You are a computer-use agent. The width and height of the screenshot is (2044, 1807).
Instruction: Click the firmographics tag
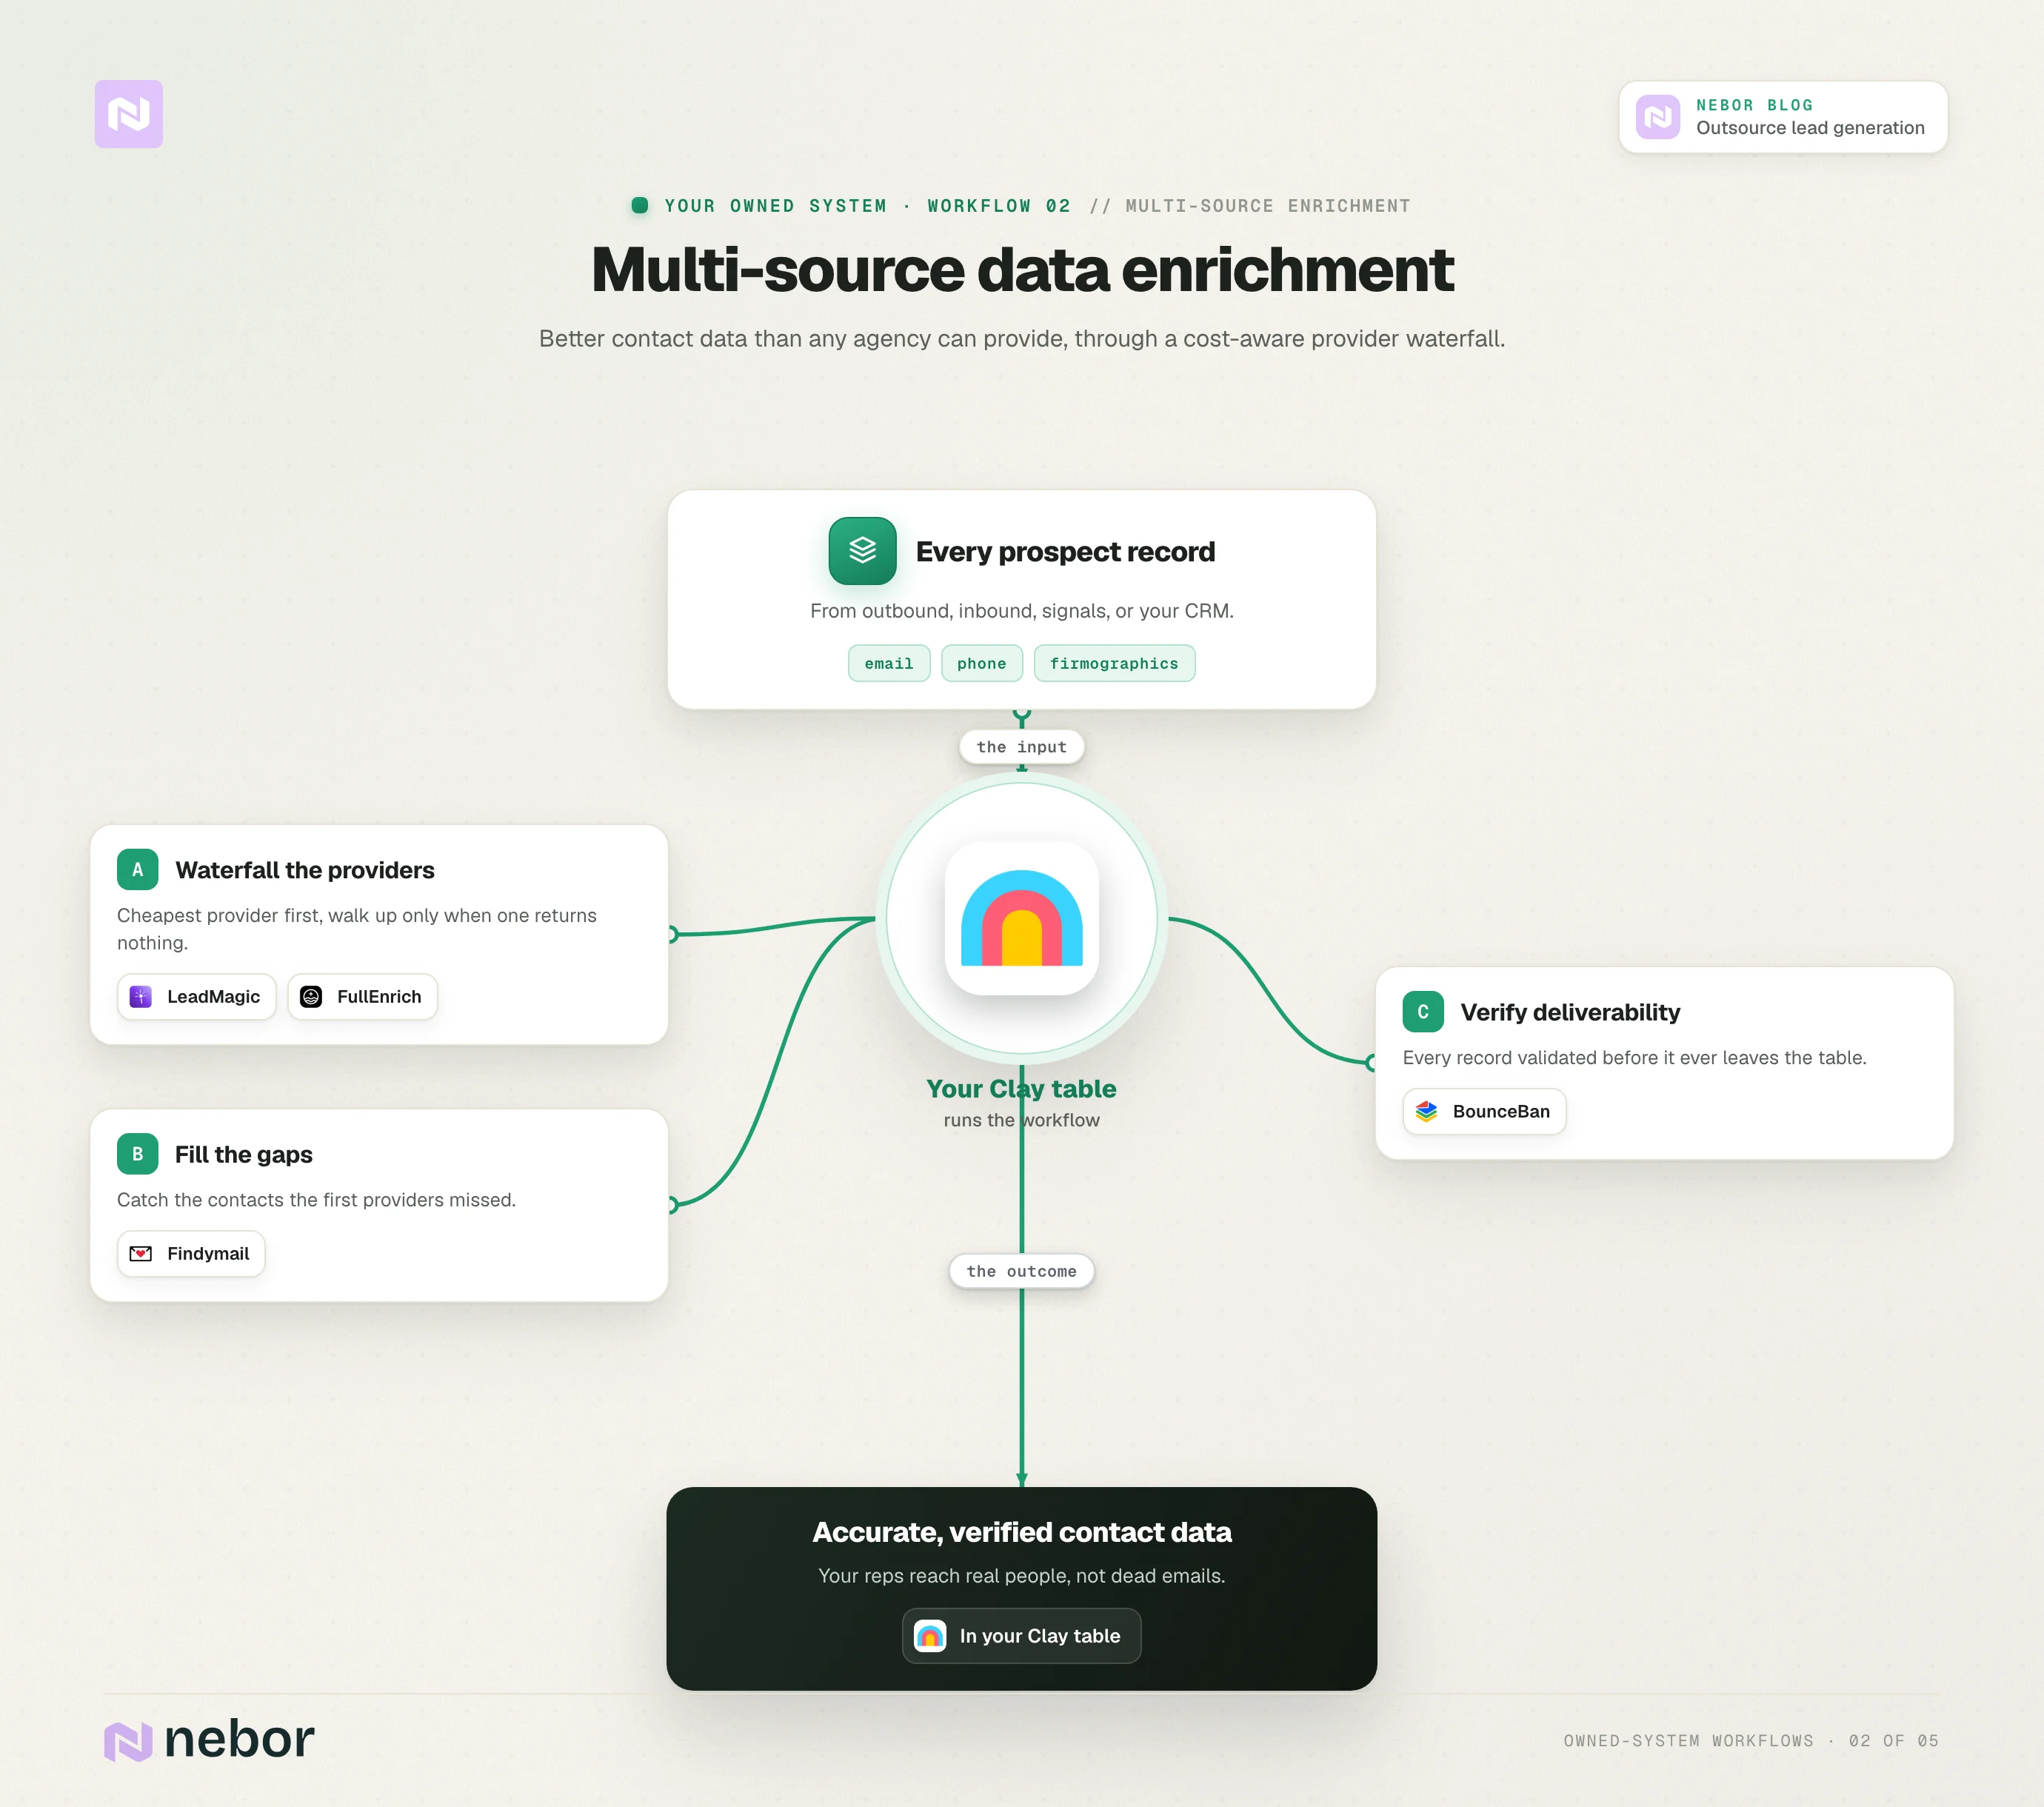point(1114,663)
